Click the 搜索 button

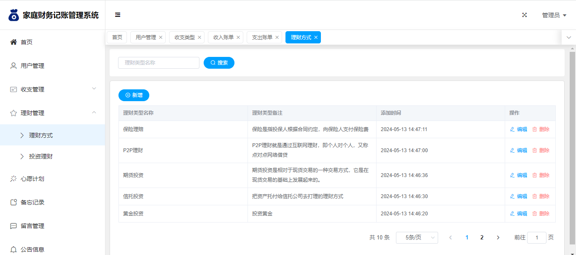(x=219, y=63)
